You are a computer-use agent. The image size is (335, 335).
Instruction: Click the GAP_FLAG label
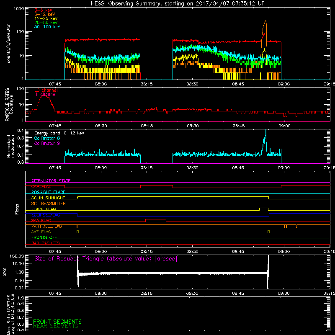41,186
